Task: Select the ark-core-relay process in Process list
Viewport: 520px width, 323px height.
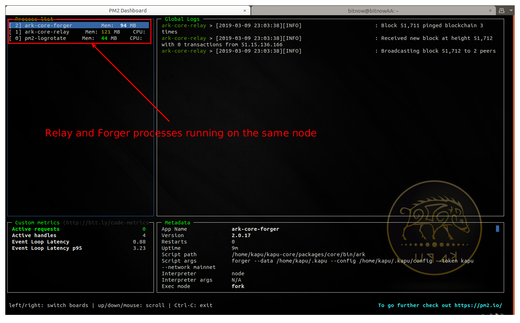Action: click(79, 32)
